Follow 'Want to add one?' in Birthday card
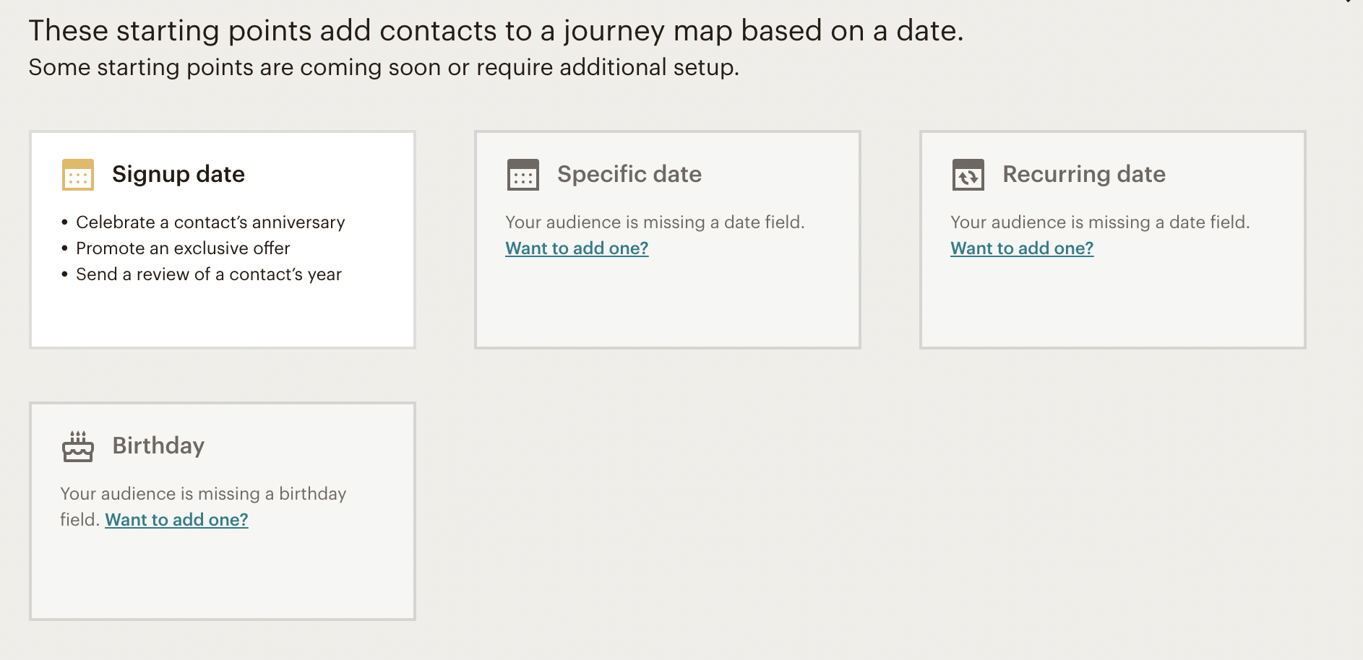This screenshot has height=660, width=1363. (176, 519)
